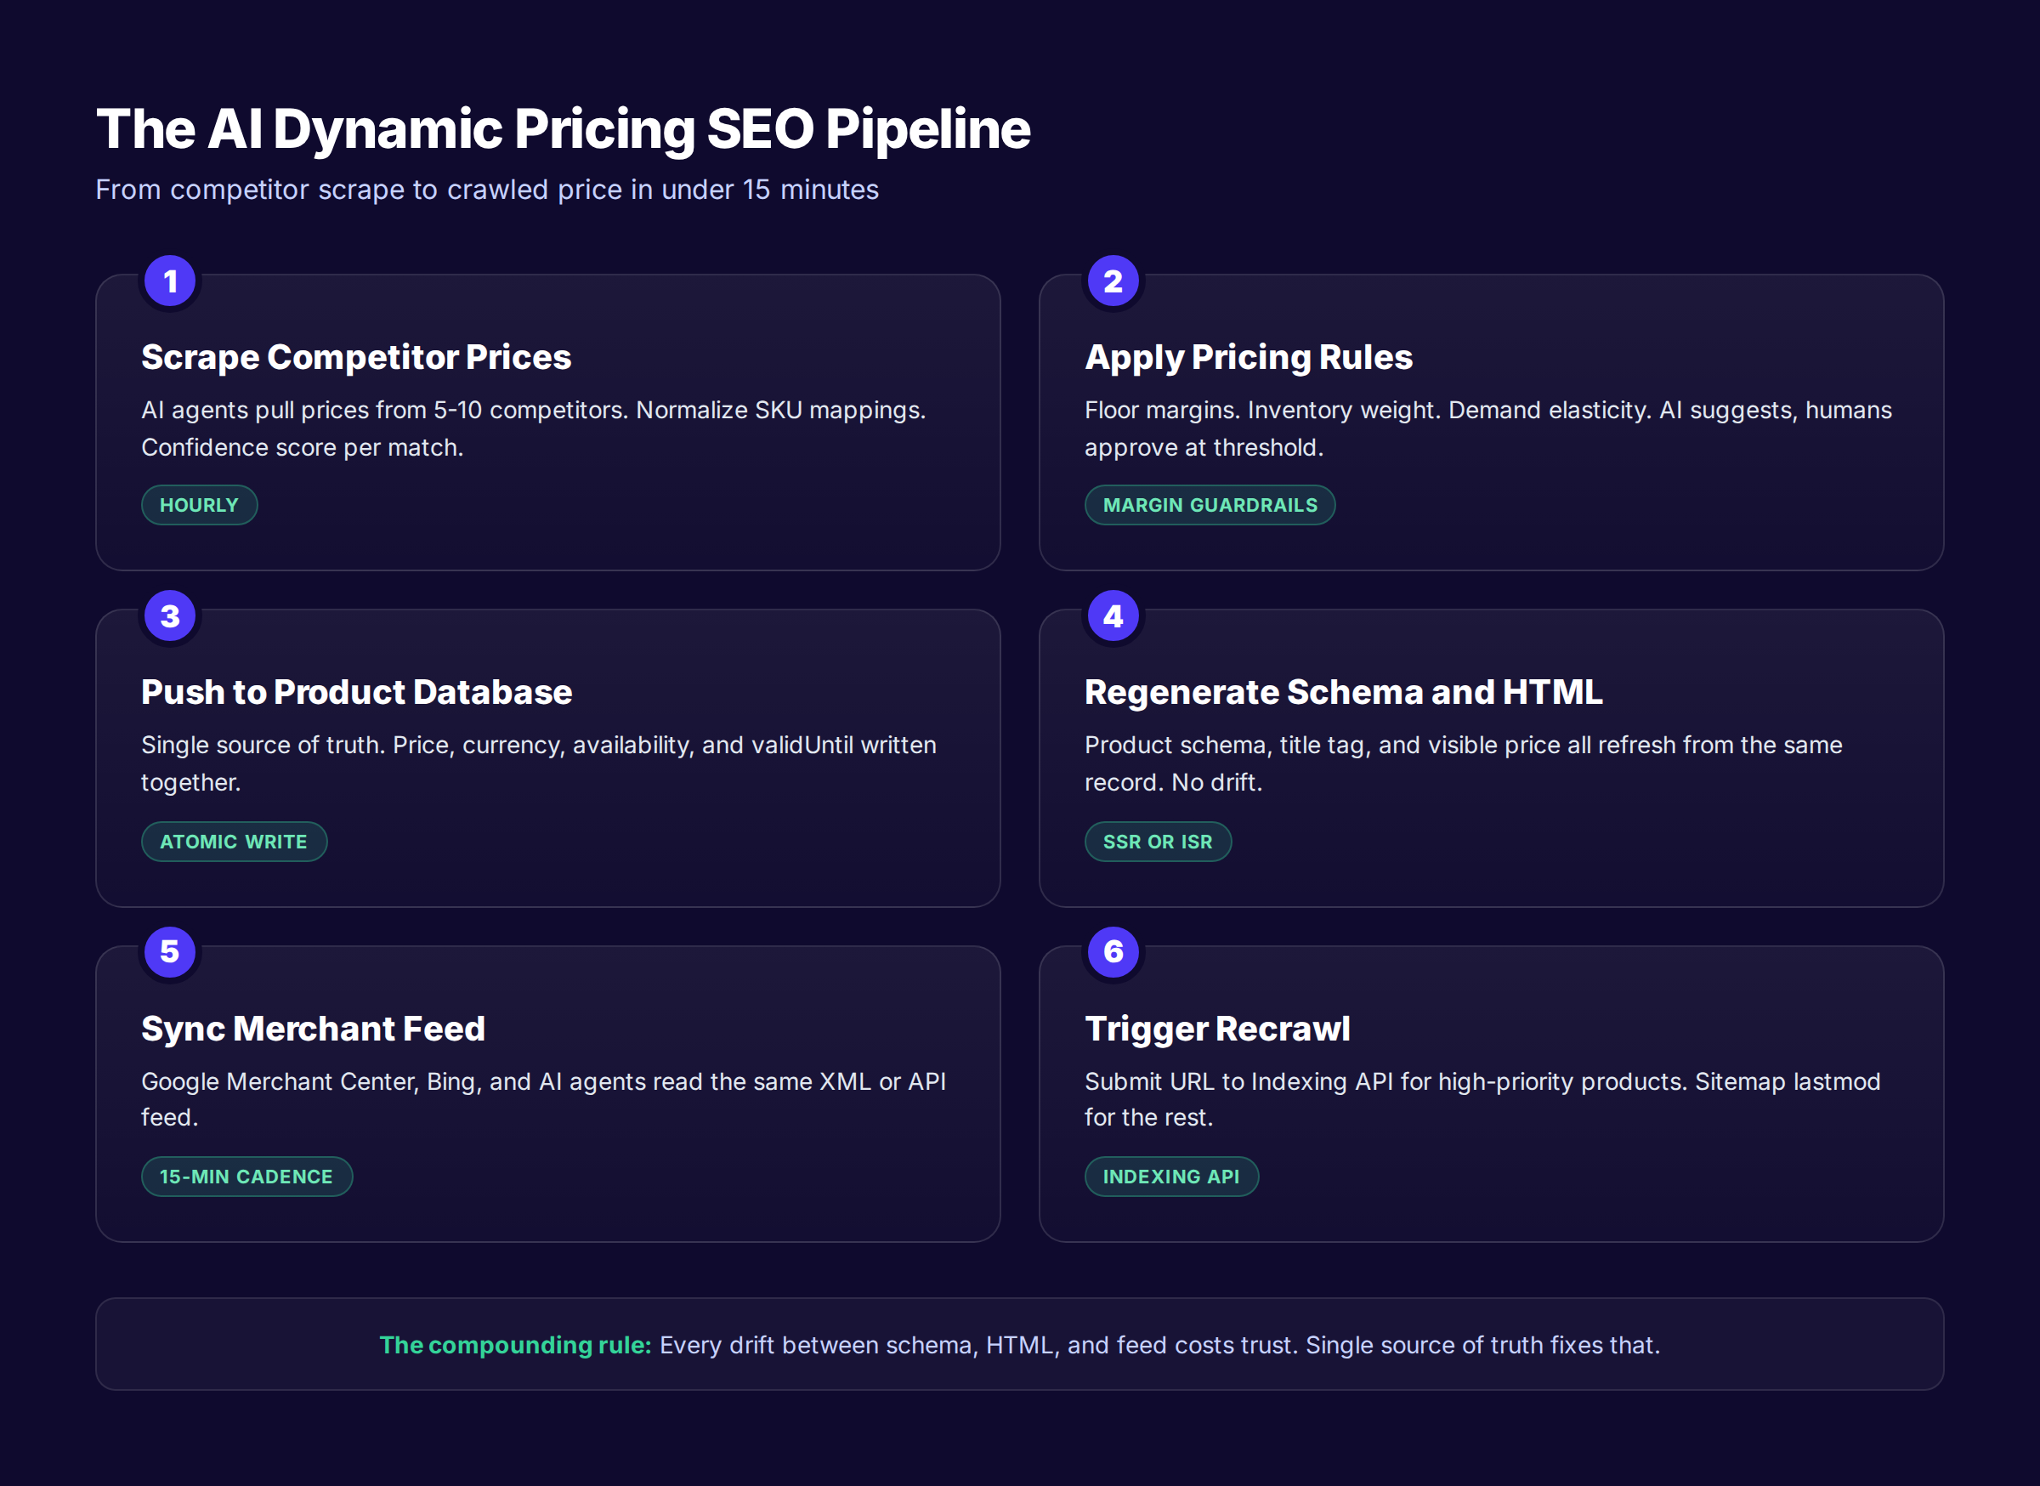Click the "Apply Pricing Rules" heading
The image size is (2040, 1486).
click(x=1249, y=357)
